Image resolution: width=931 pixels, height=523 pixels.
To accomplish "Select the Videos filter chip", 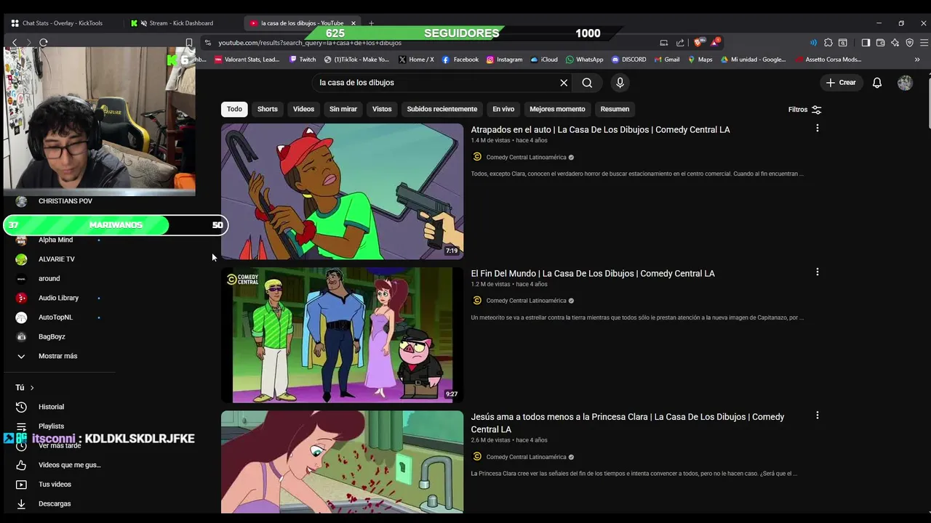I will tap(303, 109).
